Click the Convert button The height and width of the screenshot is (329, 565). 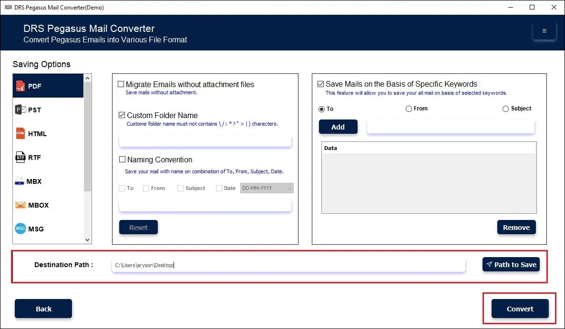[x=520, y=309]
